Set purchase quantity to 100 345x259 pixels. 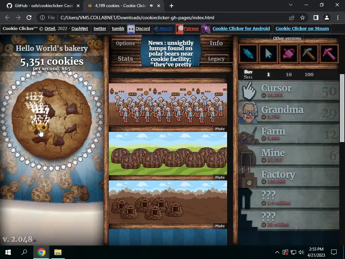pyautogui.click(x=309, y=75)
